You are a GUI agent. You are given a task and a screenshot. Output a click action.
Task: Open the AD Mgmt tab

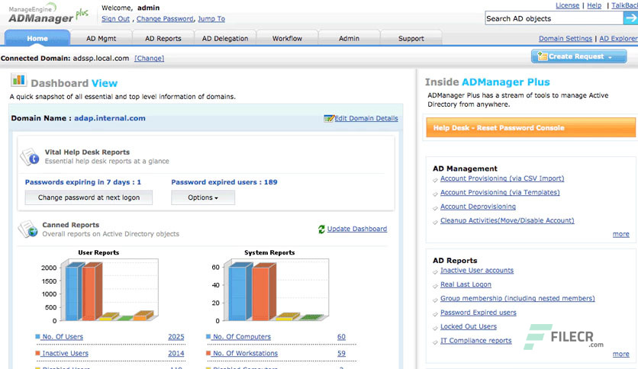101,38
